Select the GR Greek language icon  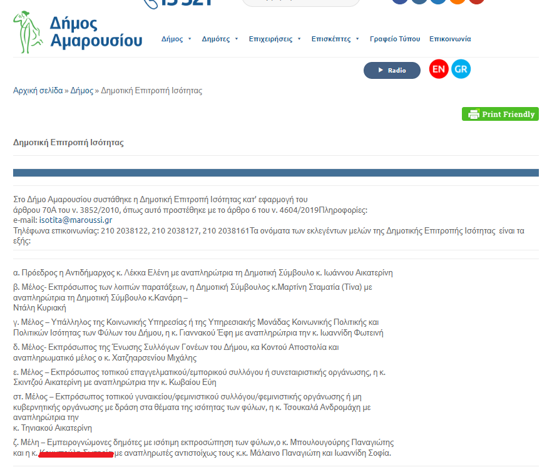pyautogui.click(x=461, y=69)
